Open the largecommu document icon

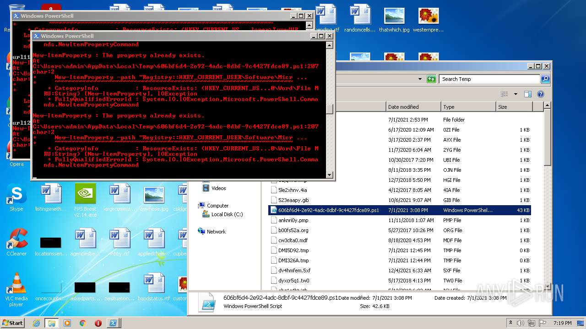(119, 198)
